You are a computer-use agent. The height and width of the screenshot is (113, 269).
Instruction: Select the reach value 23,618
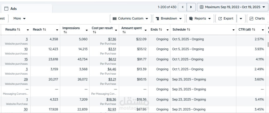pos(53,59)
